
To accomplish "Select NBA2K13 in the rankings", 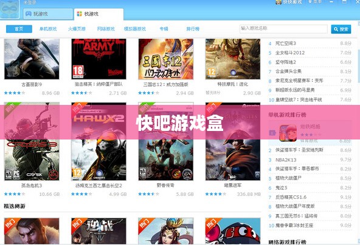I will (286, 159).
